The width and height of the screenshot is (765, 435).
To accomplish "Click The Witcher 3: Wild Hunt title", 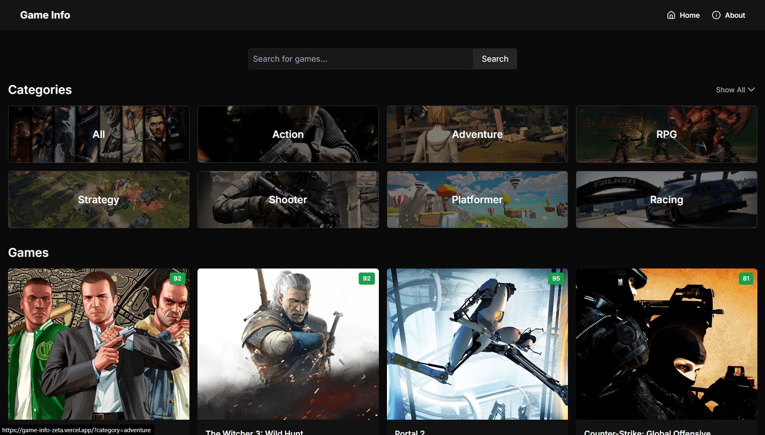I will pyautogui.click(x=254, y=432).
